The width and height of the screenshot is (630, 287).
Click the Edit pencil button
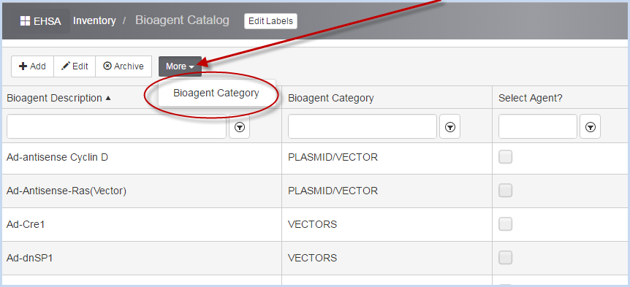(x=75, y=66)
